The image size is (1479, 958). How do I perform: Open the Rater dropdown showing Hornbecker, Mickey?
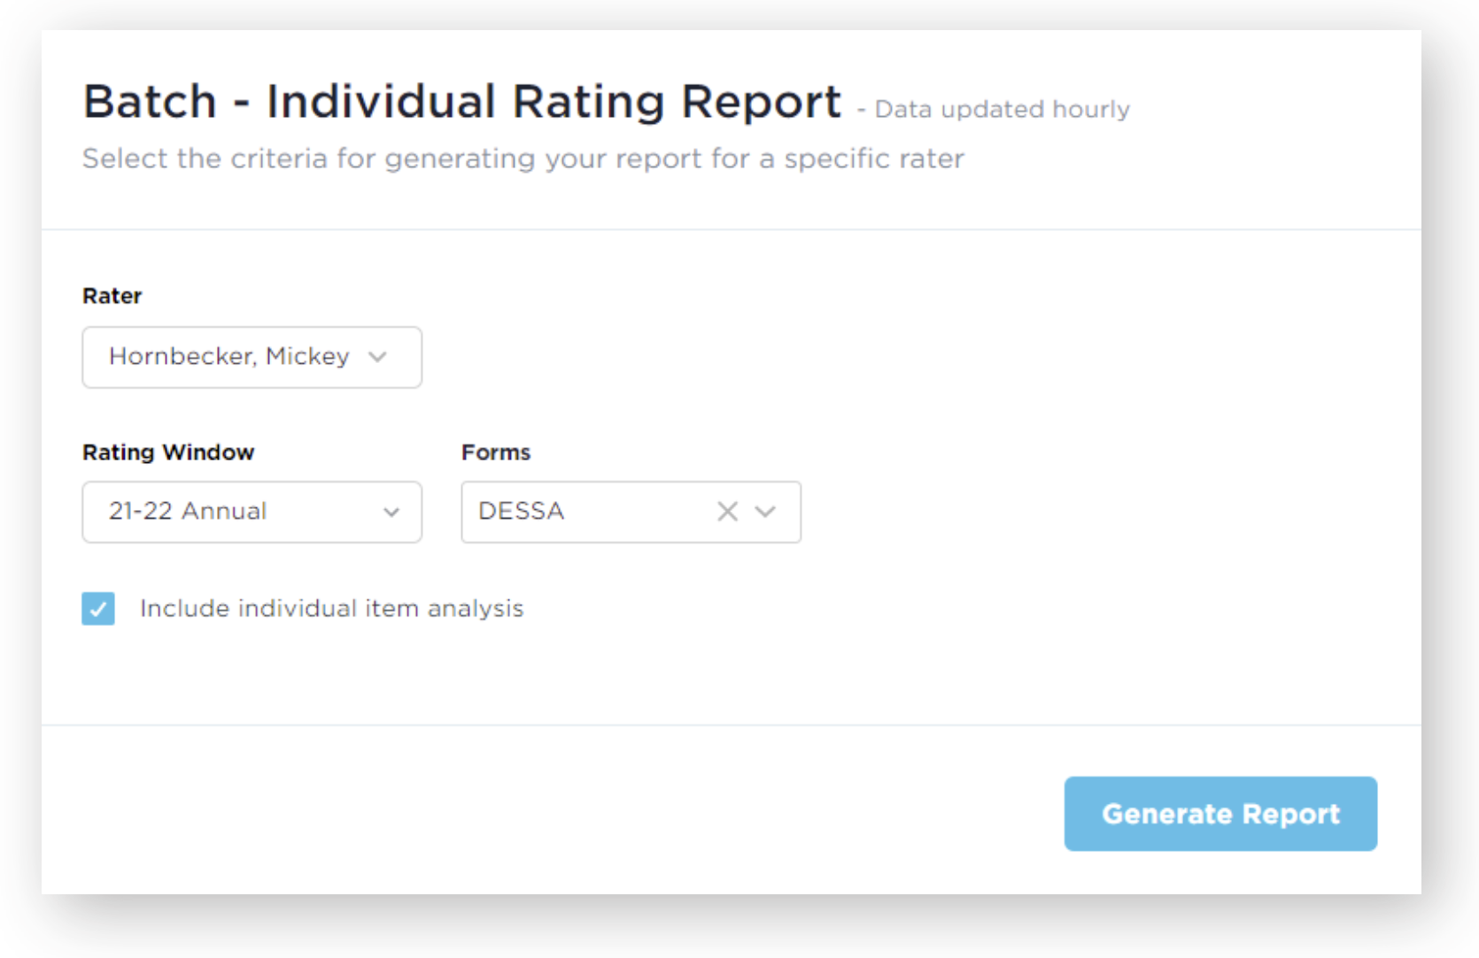tap(252, 357)
